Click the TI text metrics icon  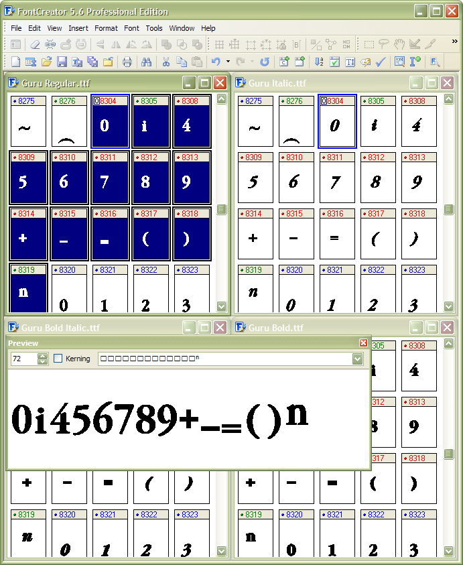pyautogui.click(x=350, y=62)
